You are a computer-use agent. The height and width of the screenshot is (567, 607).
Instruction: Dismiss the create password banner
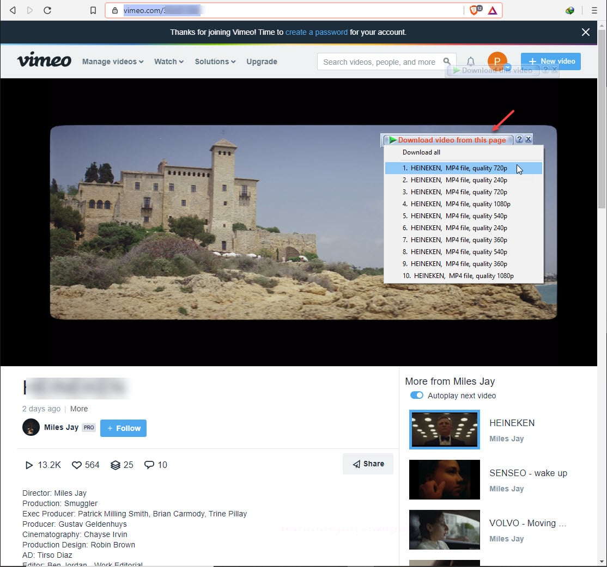(x=585, y=32)
